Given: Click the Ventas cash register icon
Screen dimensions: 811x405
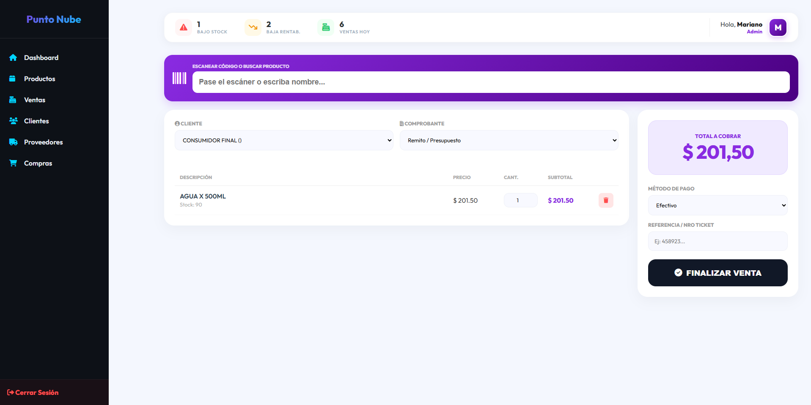Looking at the screenshot, I should (x=13, y=100).
